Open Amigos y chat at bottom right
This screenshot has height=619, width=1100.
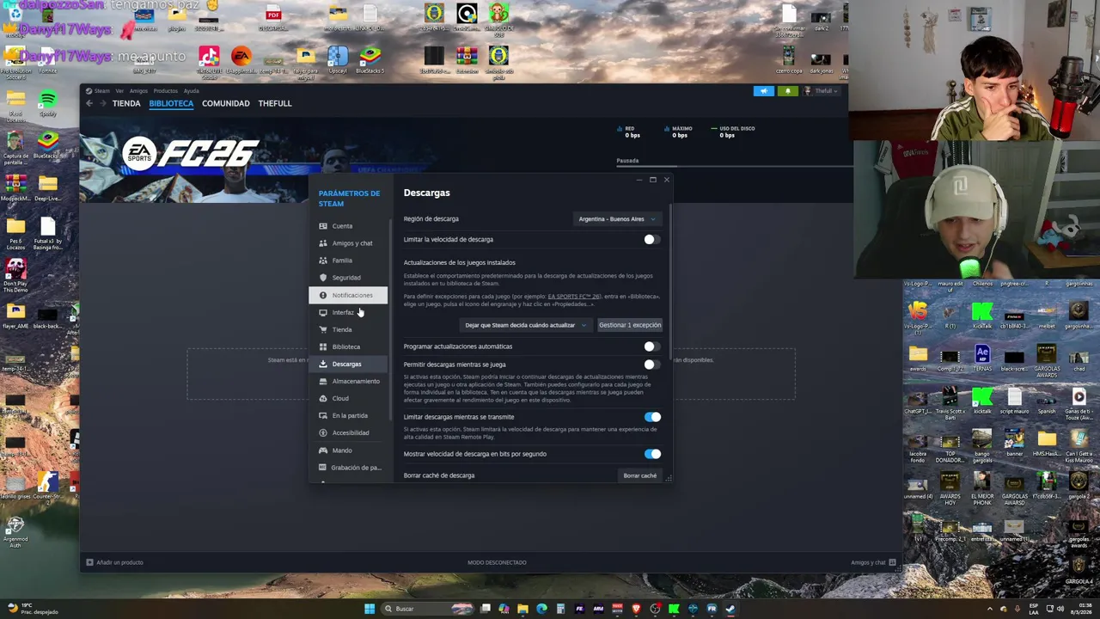(873, 562)
